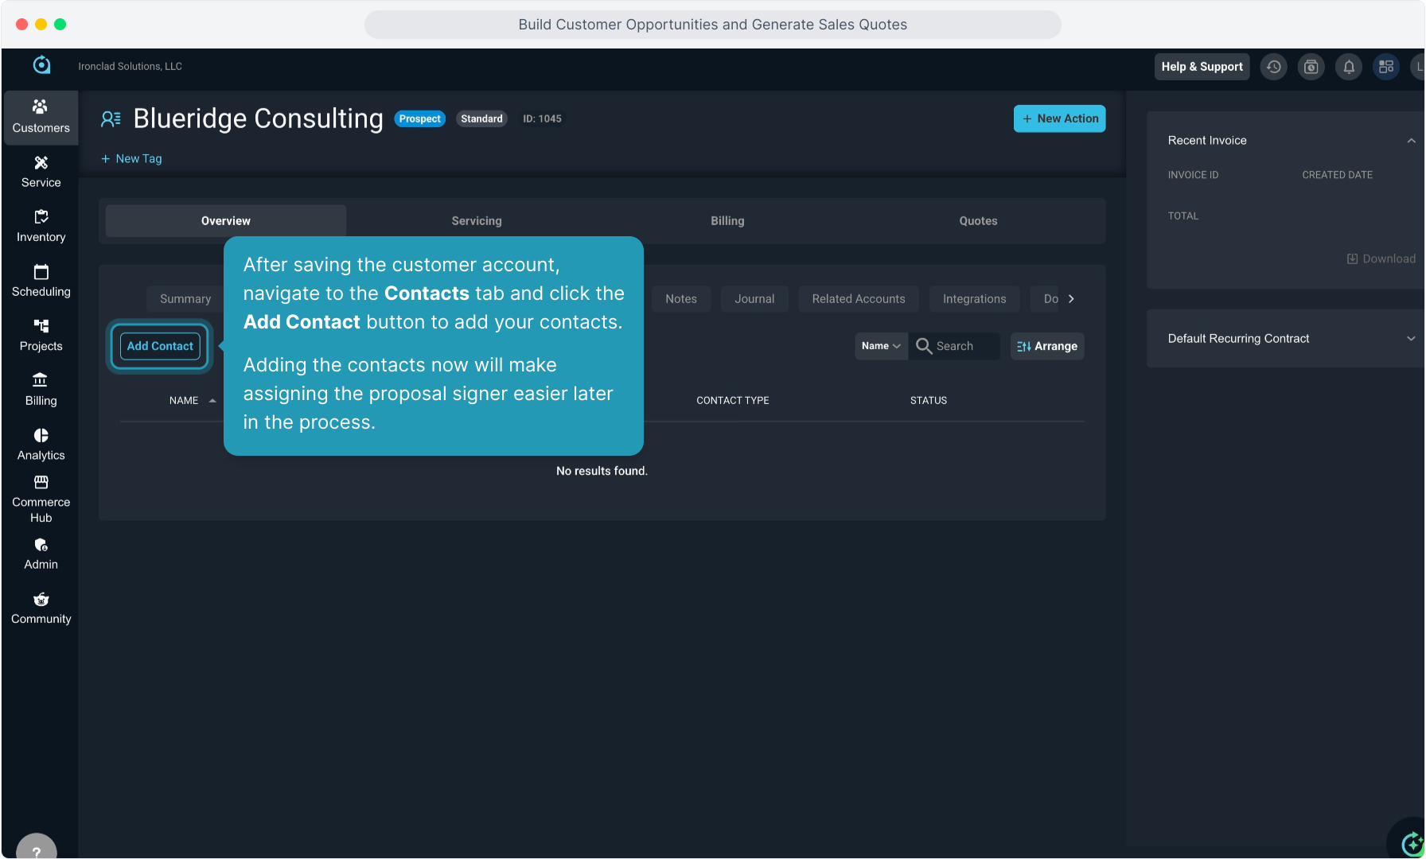Click the New Action button
This screenshot has height=859, width=1426.
[x=1059, y=119]
